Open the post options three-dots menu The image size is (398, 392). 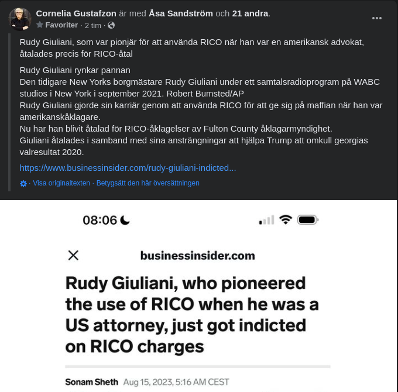pos(377,18)
